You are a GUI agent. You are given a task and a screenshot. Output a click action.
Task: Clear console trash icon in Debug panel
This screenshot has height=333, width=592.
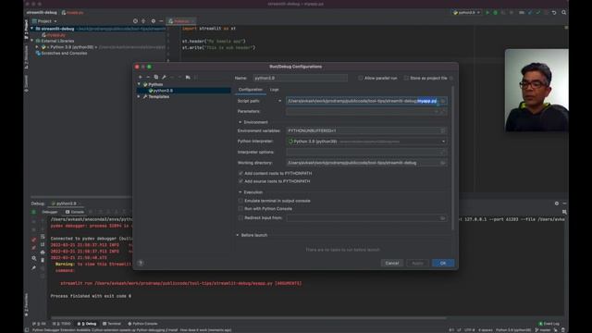pos(43,260)
